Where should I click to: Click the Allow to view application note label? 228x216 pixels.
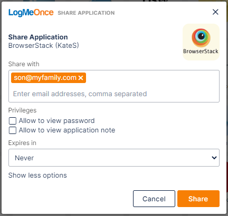67,130
